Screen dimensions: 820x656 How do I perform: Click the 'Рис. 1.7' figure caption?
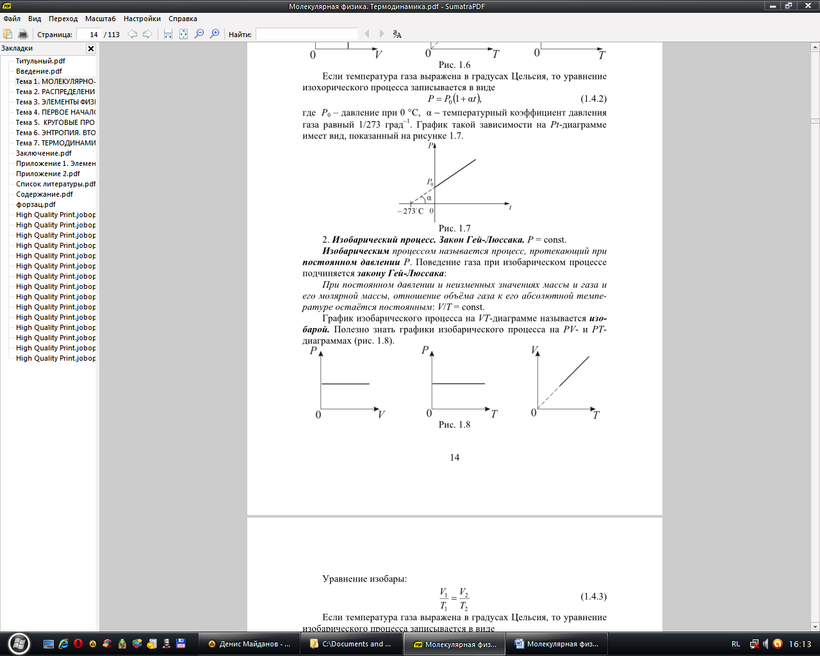point(454,228)
